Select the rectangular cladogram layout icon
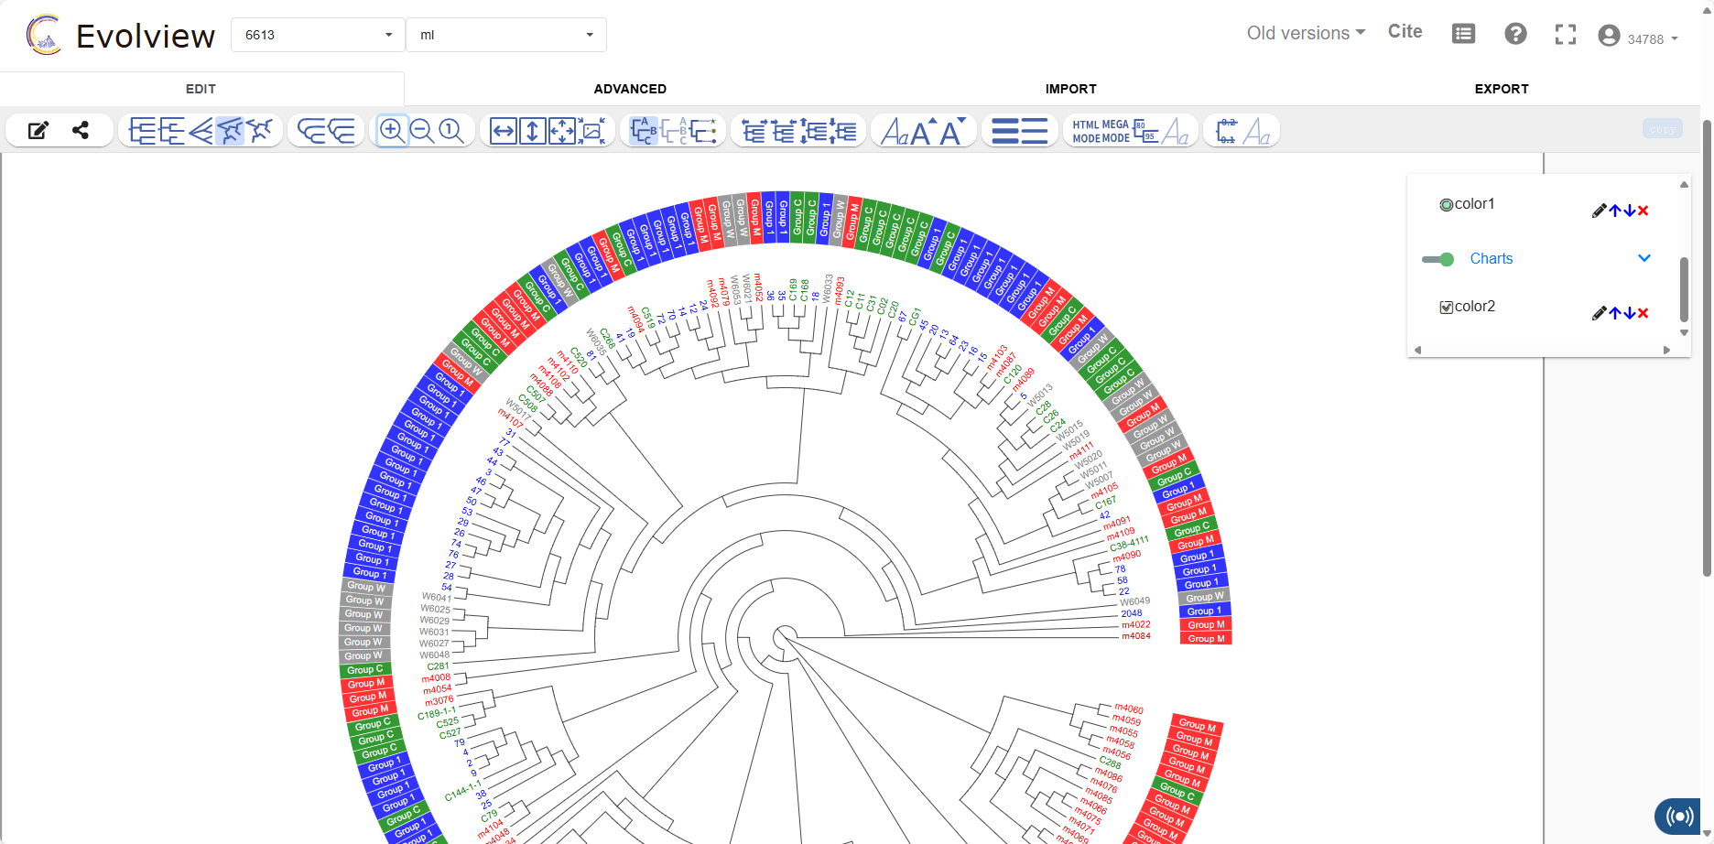This screenshot has height=844, width=1714. (x=143, y=131)
